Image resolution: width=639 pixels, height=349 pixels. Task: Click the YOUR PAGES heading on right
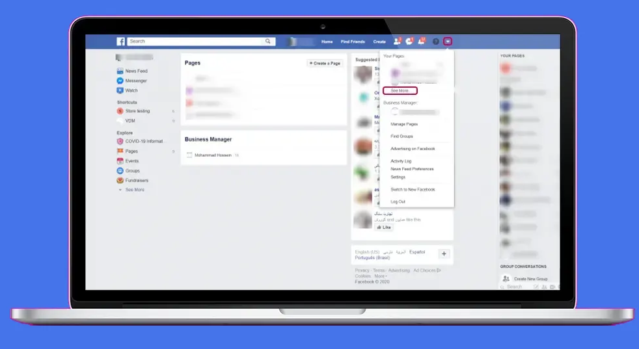512,56
